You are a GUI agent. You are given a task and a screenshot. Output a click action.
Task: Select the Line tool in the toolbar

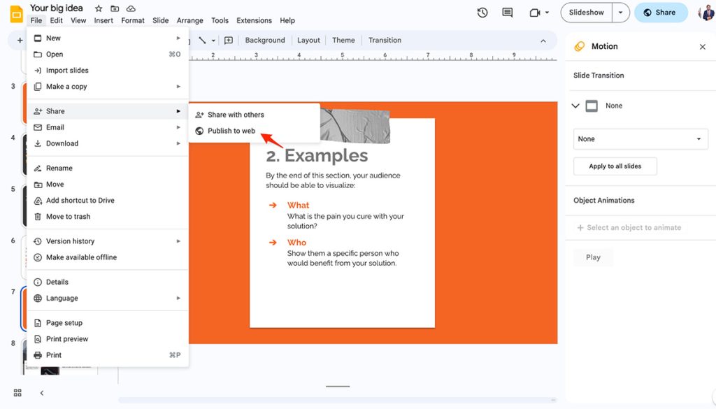tap(203, 40)
